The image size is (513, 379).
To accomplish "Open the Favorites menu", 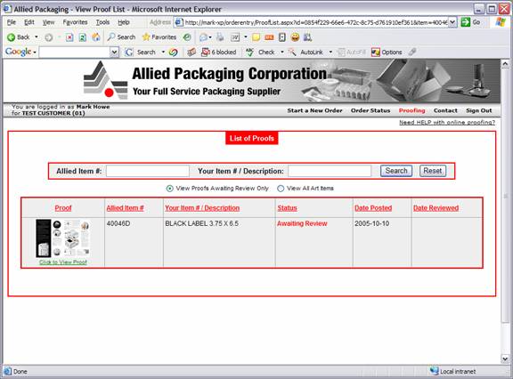I will [75, 22].
